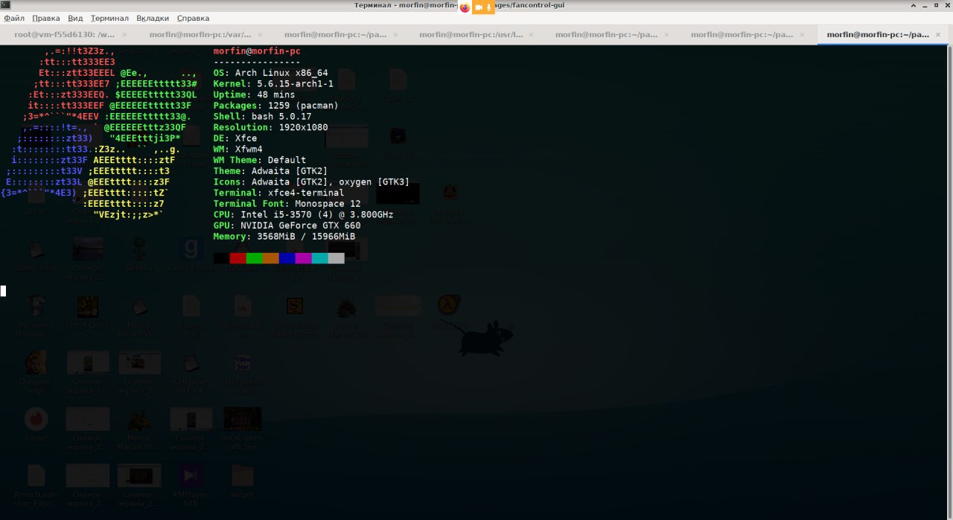Open the Правка menu
Screen dimensions: 953x520
[x=46, y=18]
